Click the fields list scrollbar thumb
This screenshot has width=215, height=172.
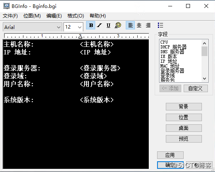point(204,51)
